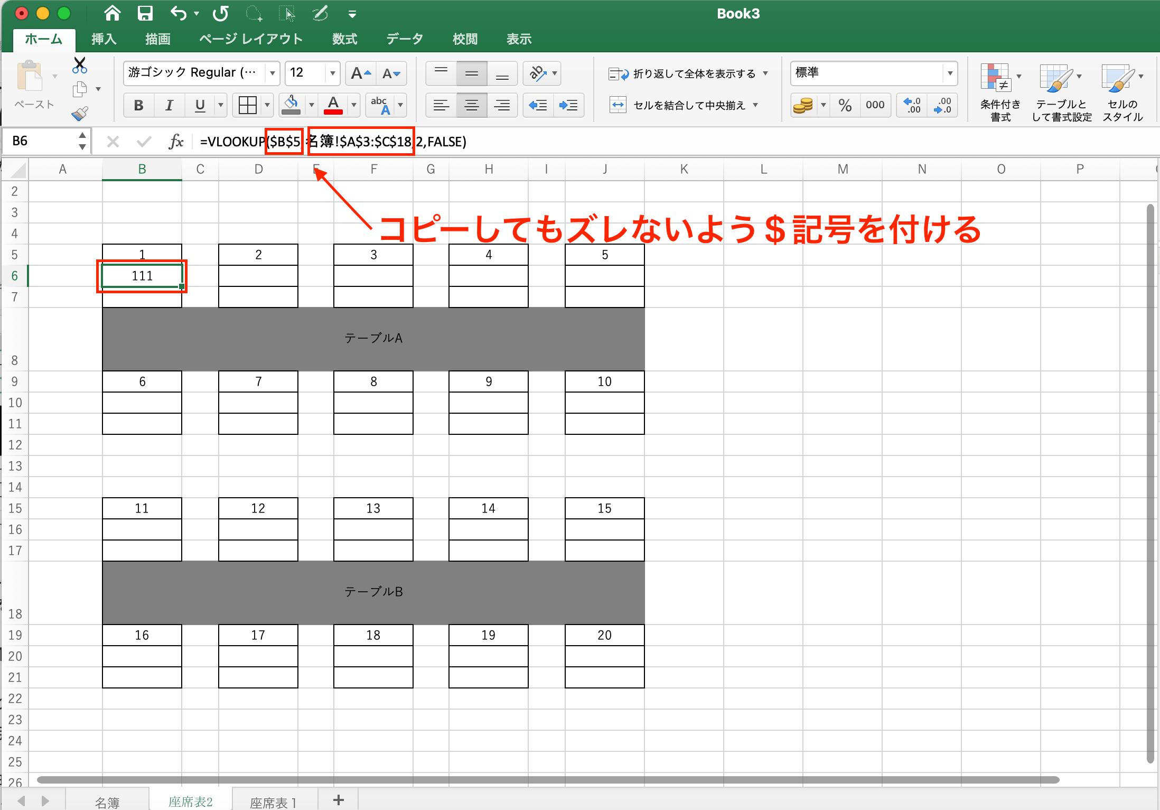Cancel formula entry with X icon

coord(113,141)
